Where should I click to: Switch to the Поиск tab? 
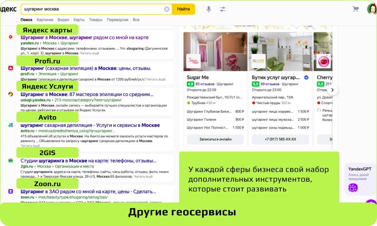(27, 19)
